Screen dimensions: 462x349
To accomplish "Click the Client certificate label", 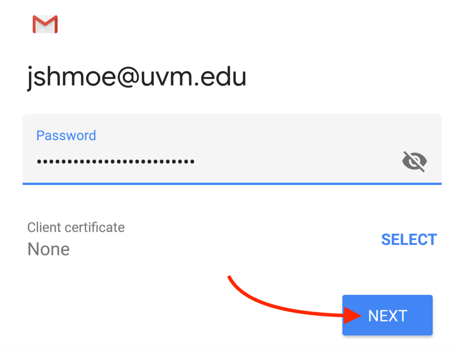I will [76, 227].
